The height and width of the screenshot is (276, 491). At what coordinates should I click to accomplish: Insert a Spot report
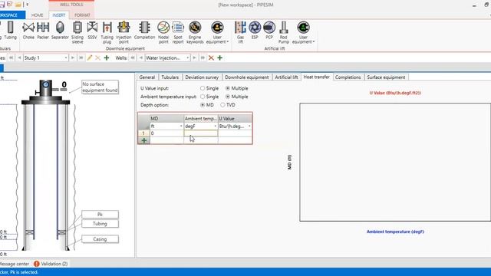tap(178, 32)
